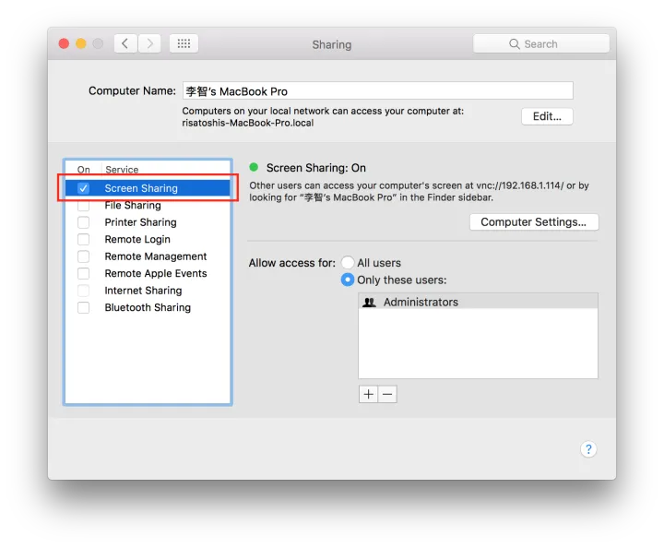Screen dimensions: 664x548
Task: Add a user with the plus button
Action: 368,394
